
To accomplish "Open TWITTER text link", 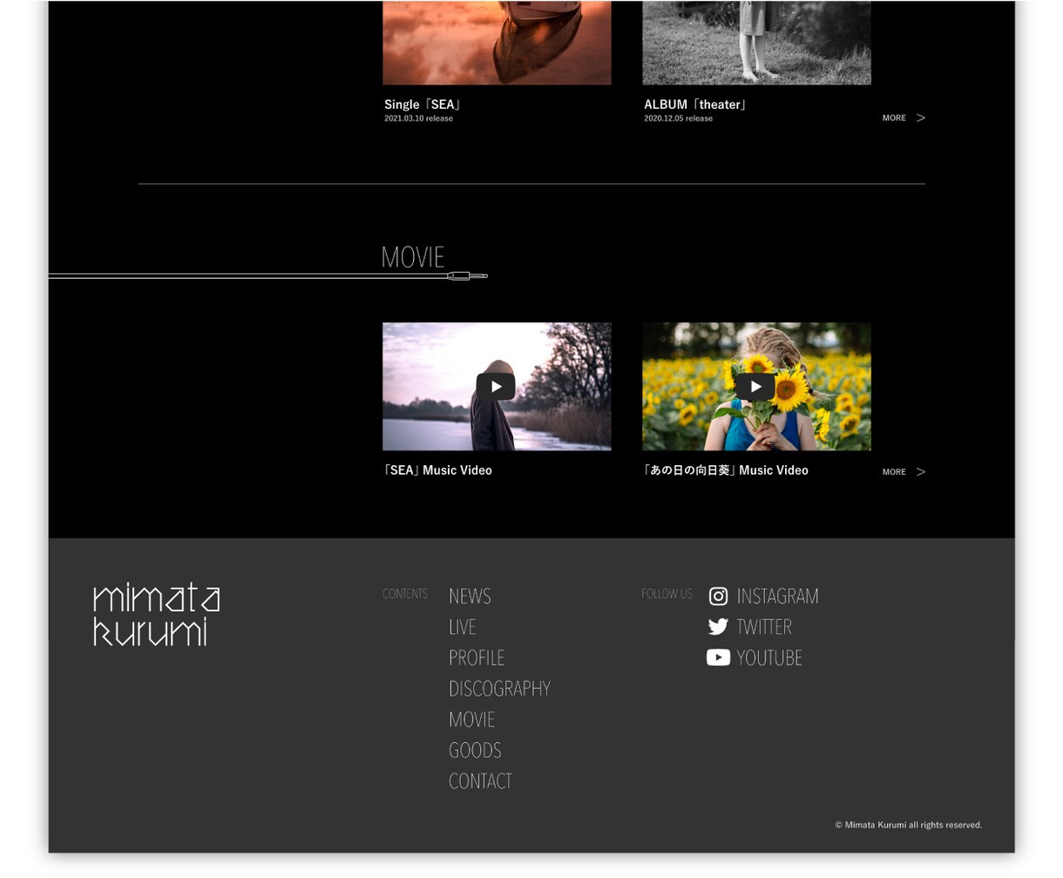I will click(x=764, y=627).
